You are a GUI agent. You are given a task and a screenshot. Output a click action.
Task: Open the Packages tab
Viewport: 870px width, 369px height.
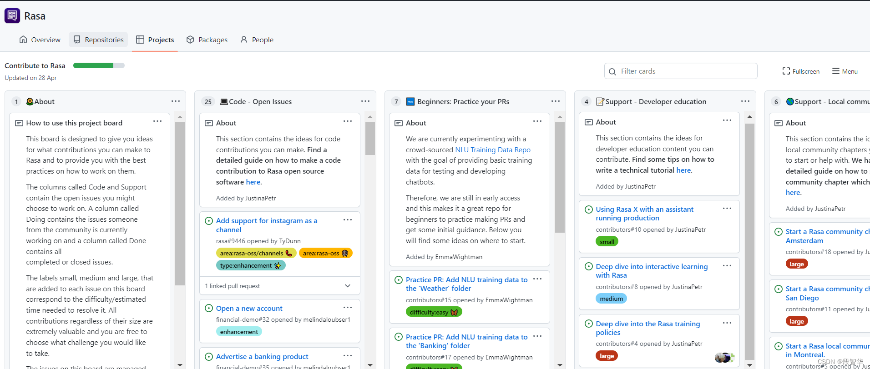pos(207,40)
